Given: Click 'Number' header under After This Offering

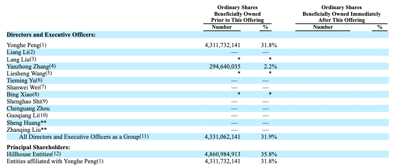Looking at the screenshot, I should [323, 27].
